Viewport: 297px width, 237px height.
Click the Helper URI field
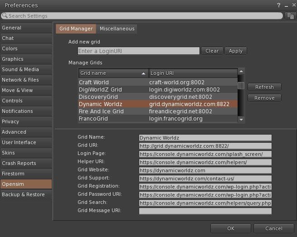coord(205,162)
